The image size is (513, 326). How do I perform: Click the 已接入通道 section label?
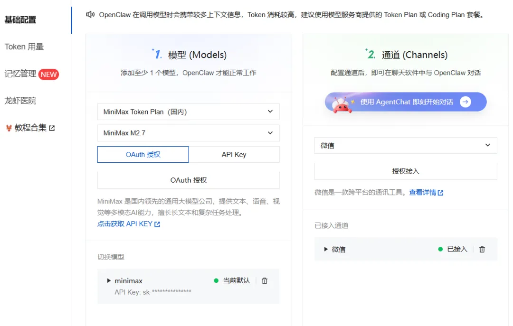331,225
